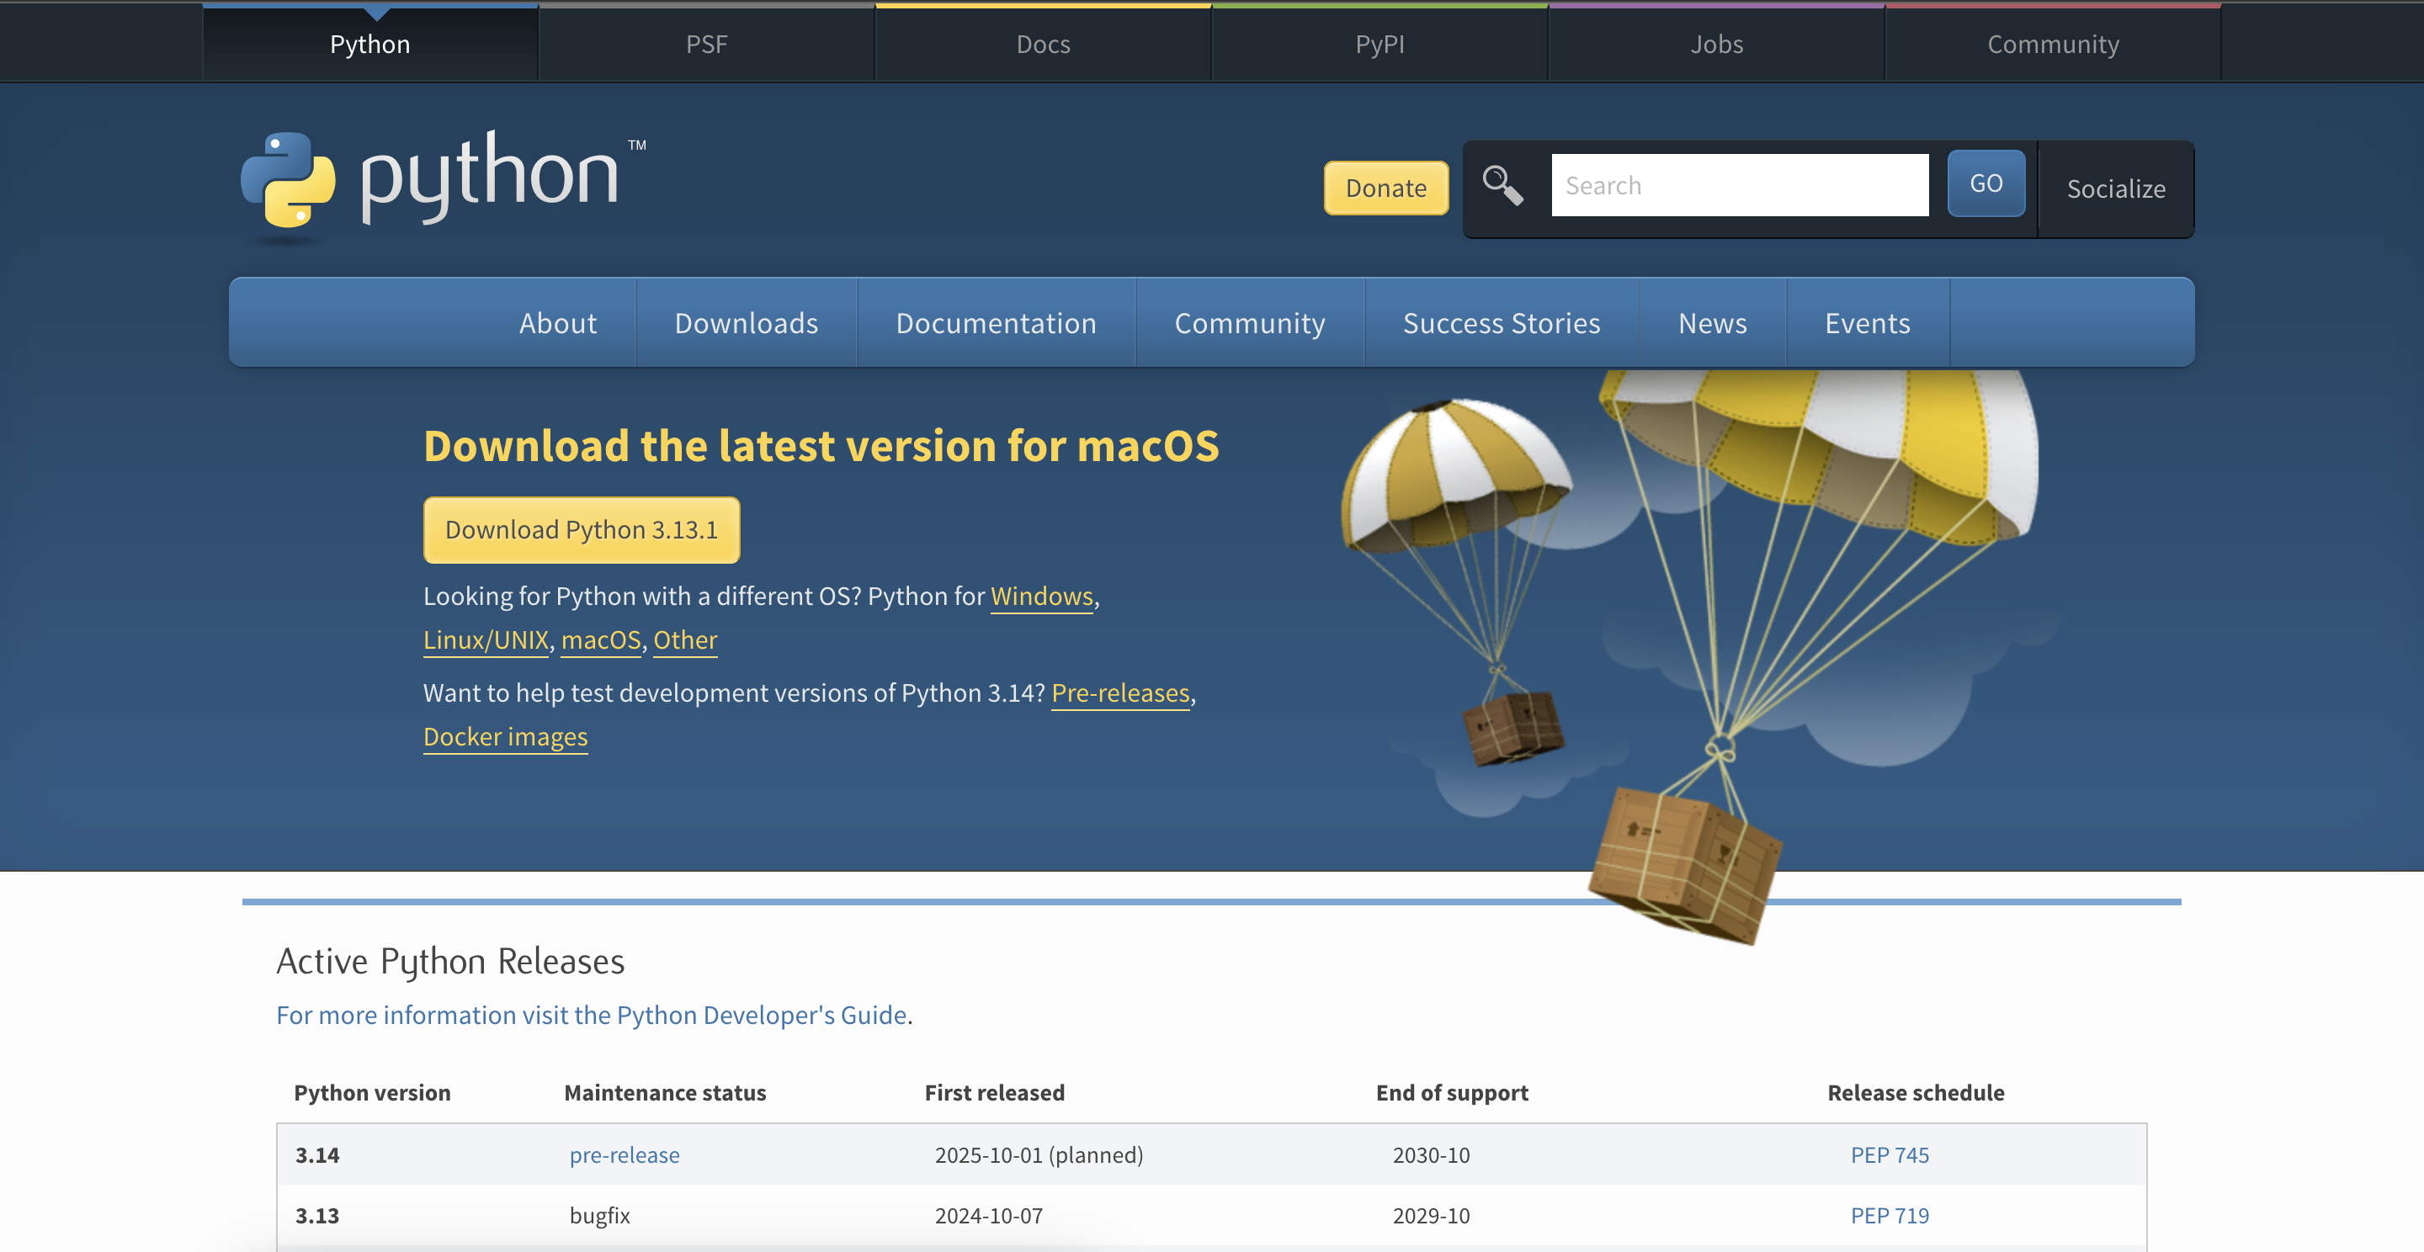Click the magnifying glass search icon
The height and width of the screenshot is (1252, 2424).
tap(1502, 185)
